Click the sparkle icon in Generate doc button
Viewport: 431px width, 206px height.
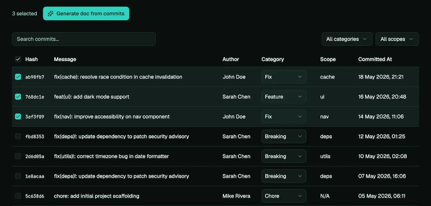click(x=51, y=14)
